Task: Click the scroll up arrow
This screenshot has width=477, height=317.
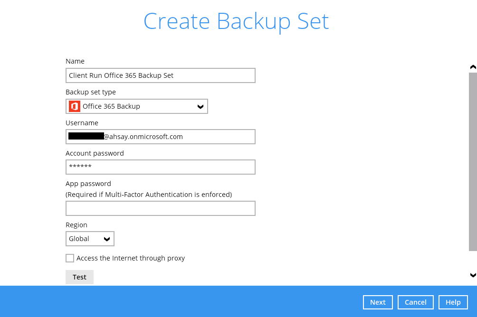Action: click(x=473, y=67)
